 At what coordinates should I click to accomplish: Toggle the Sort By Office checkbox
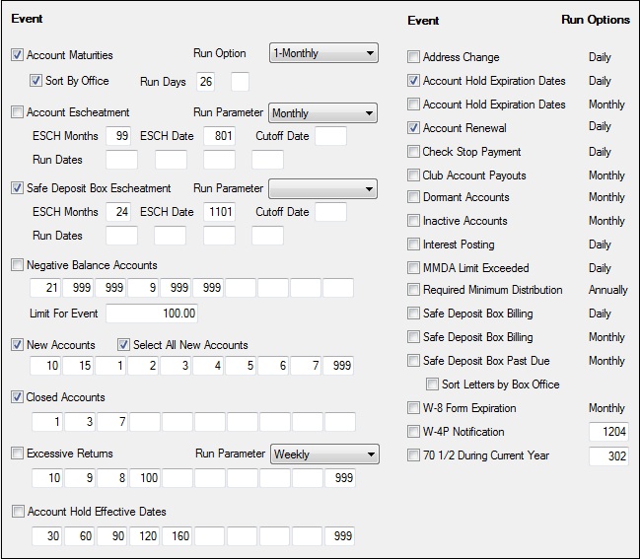36,81
